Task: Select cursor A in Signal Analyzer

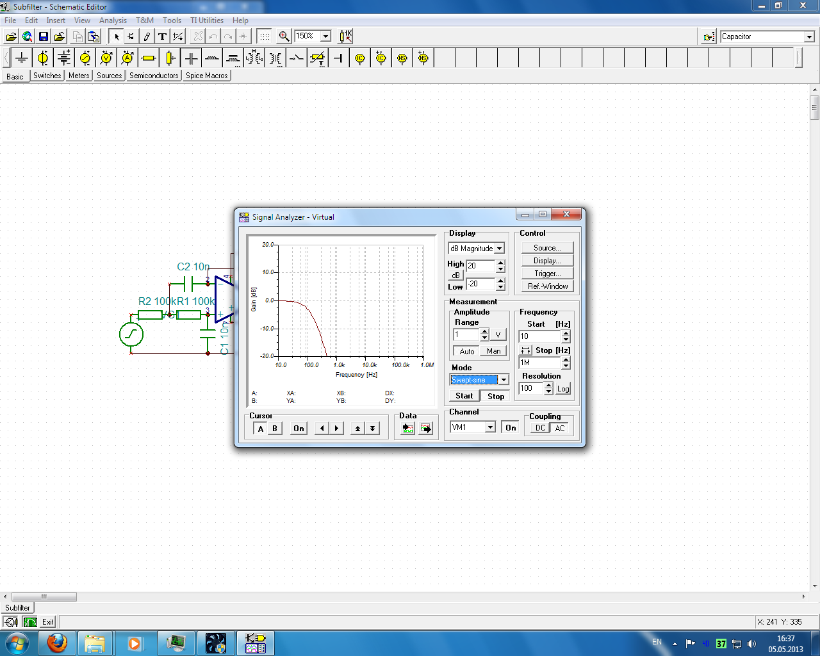Action: 261,429
